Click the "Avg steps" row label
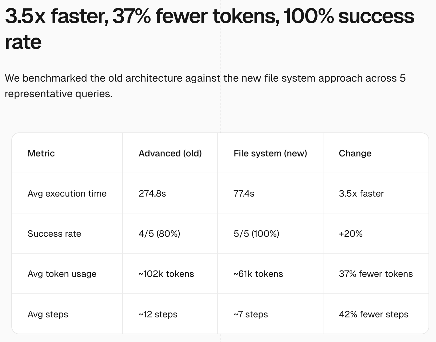The width and height of the screenshot is (436, 342). 48,314
